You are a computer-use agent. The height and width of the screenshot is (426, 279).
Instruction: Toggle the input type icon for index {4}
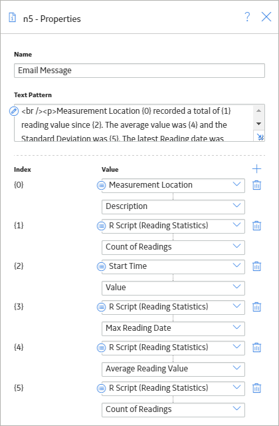point(101,347)
